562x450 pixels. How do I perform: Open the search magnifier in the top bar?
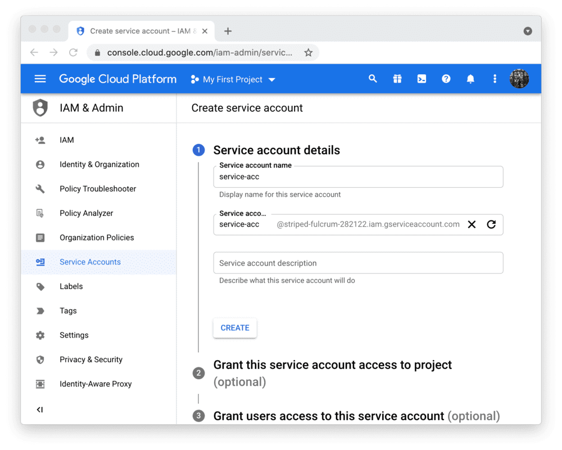[x=373, y=79]
